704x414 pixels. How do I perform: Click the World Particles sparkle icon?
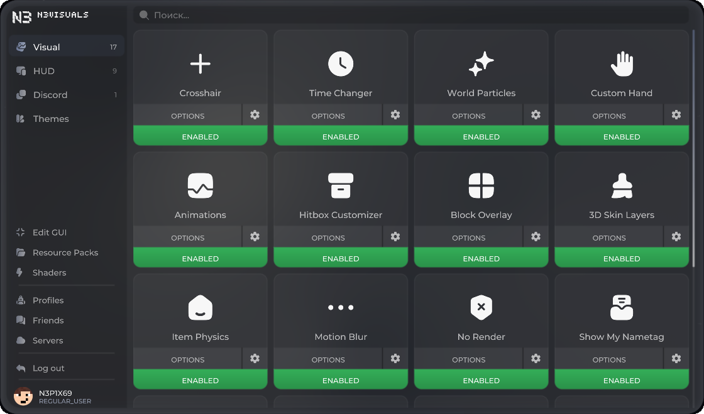[481, 63]
